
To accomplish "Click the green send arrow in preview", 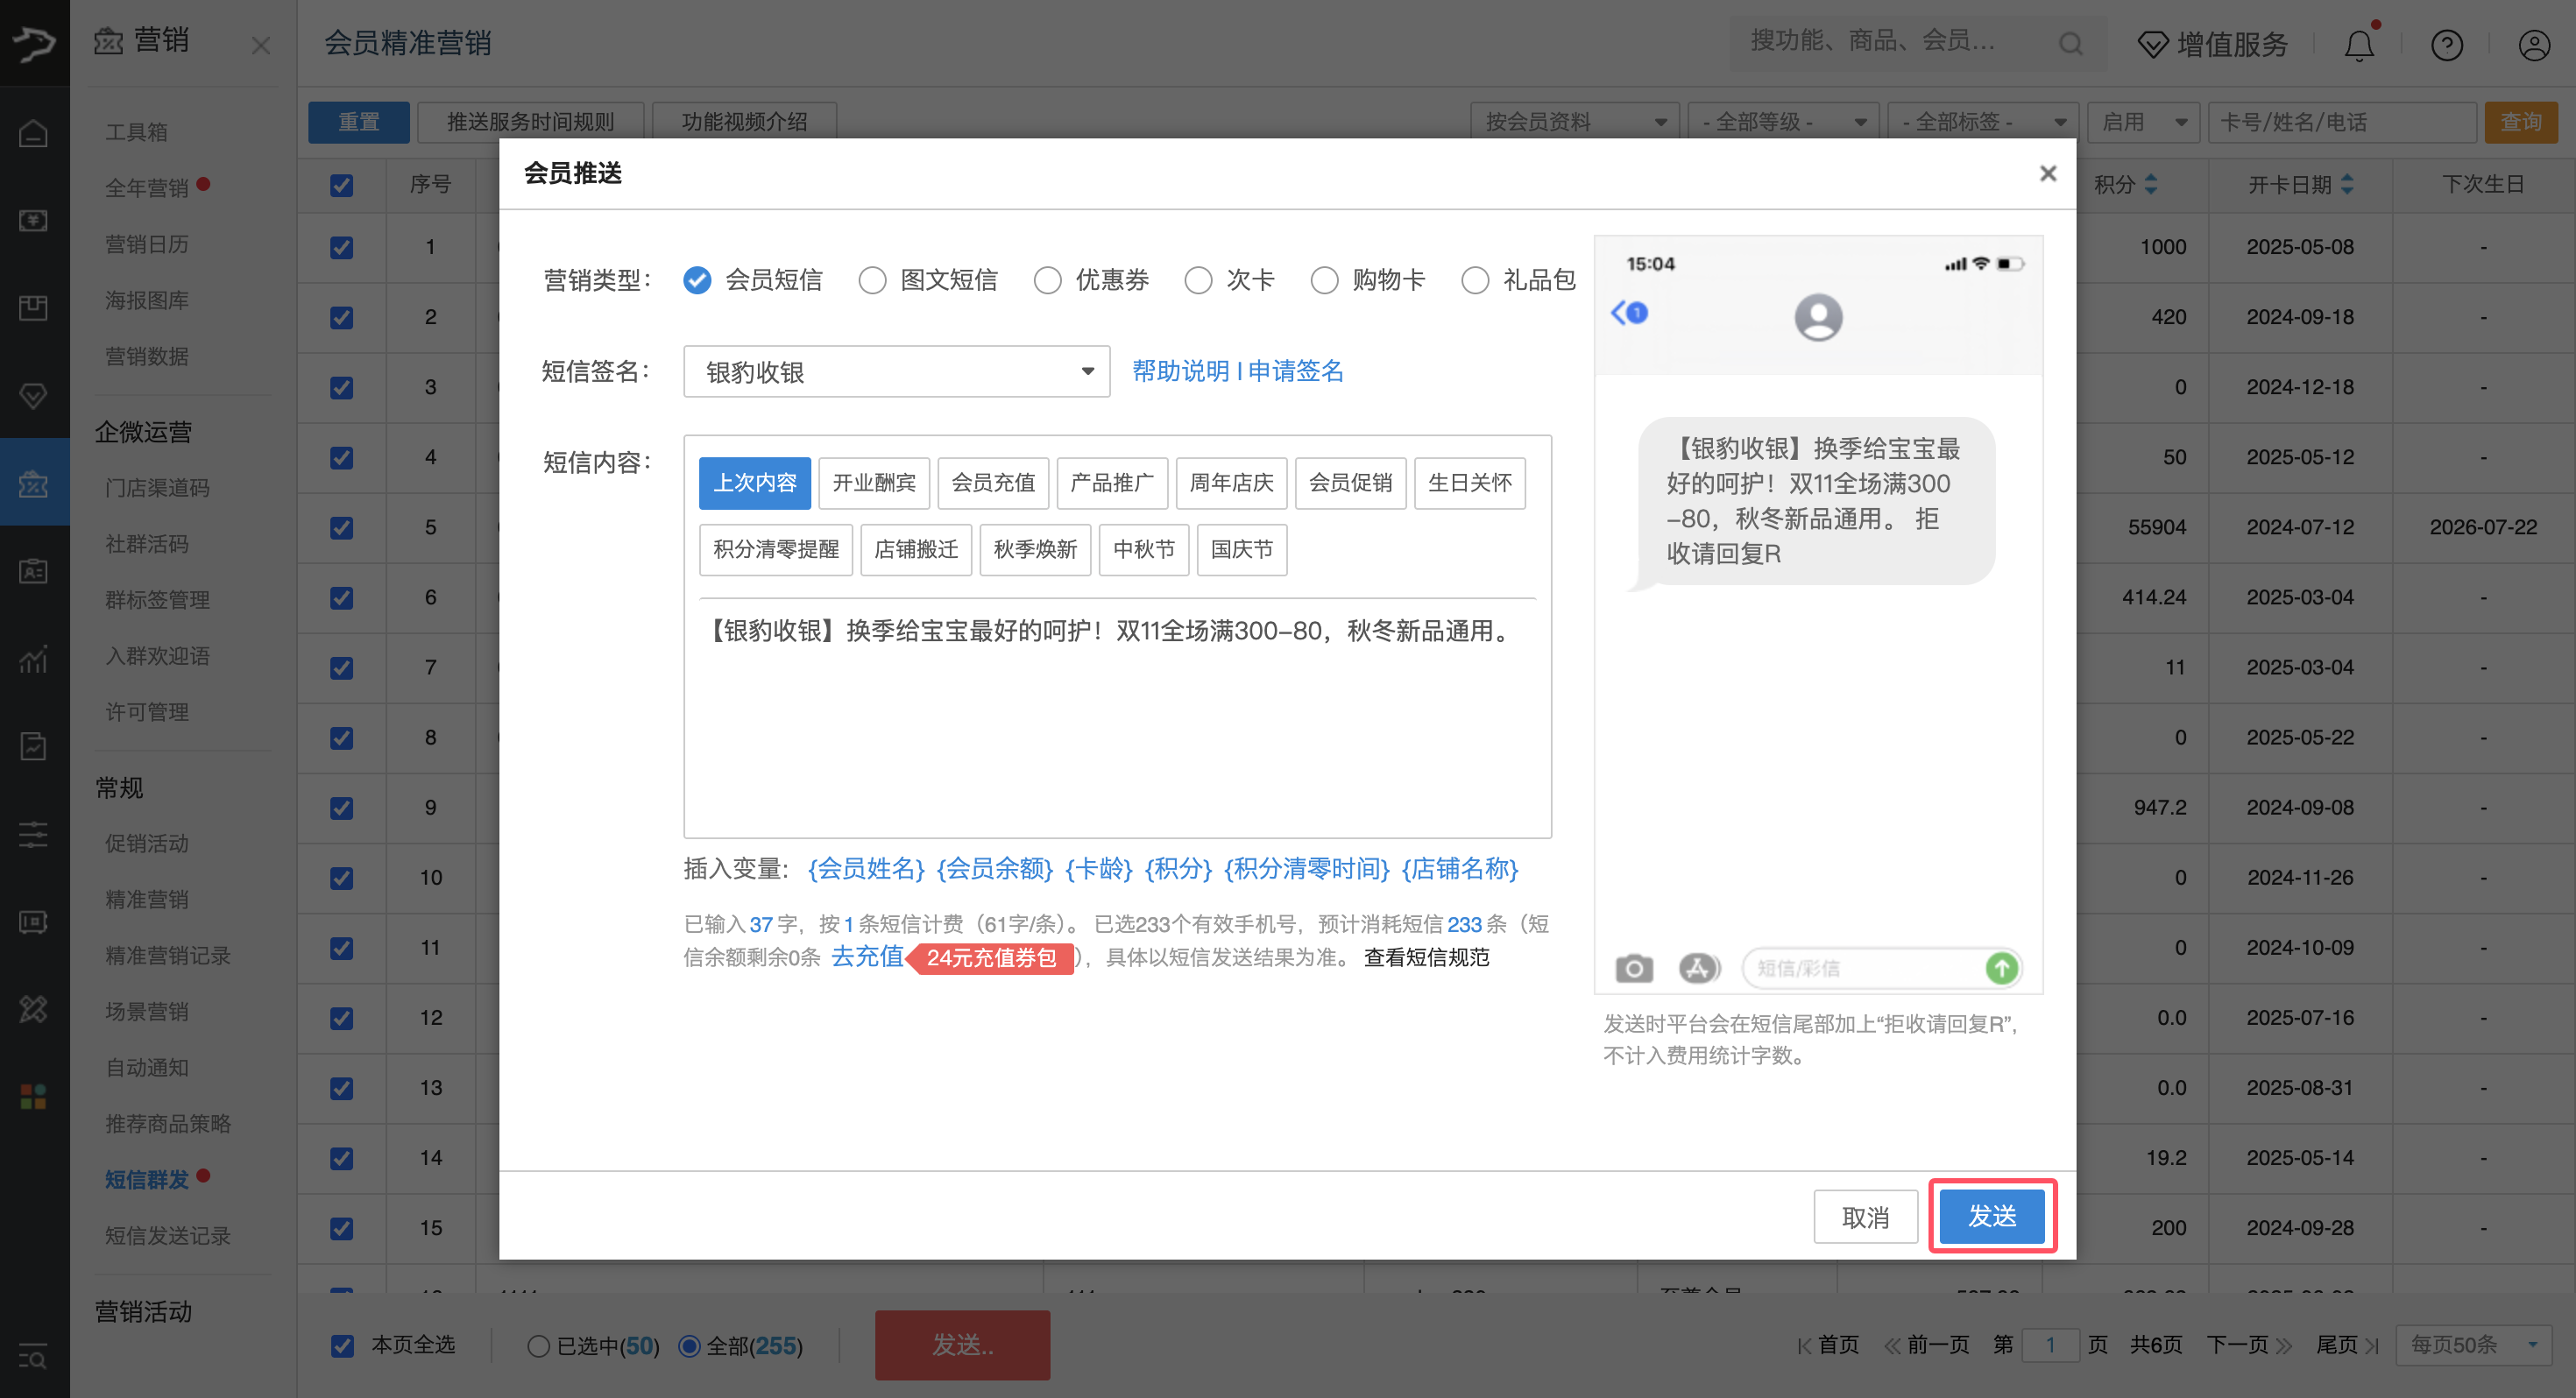I will [2001, 968].
